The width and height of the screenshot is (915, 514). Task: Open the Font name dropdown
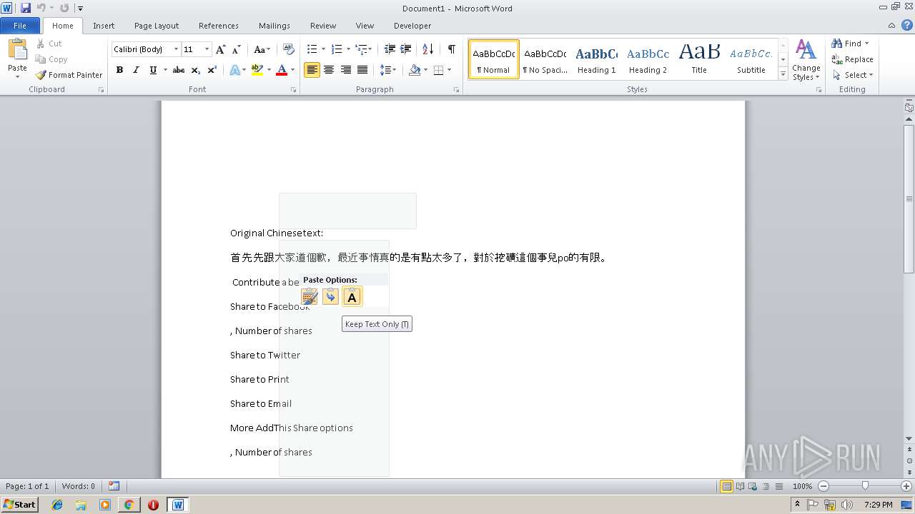[176, 49]
